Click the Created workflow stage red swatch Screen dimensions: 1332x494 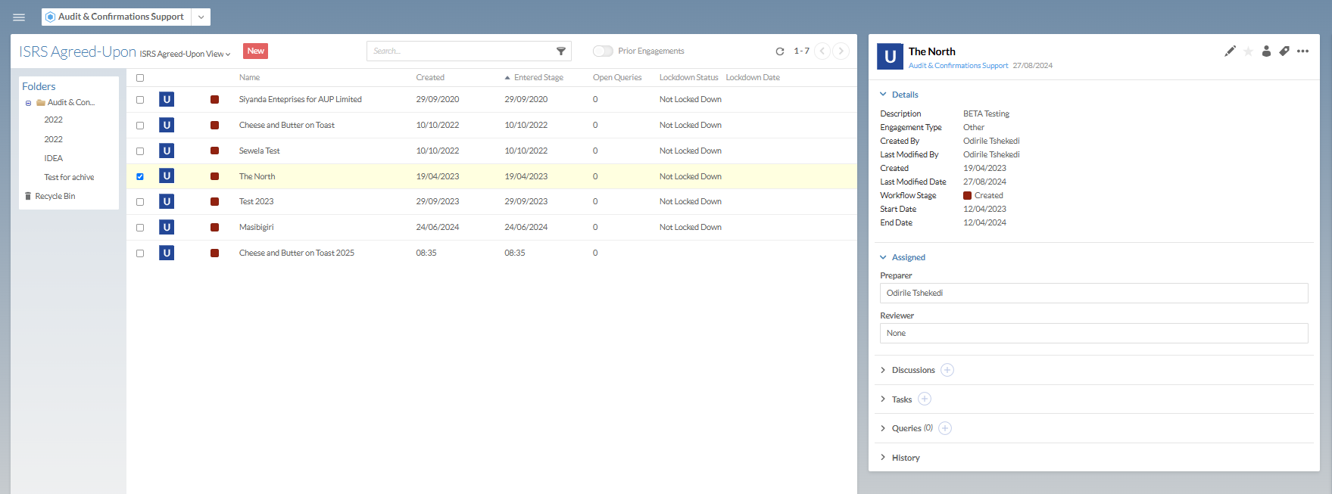pos(967,195)
